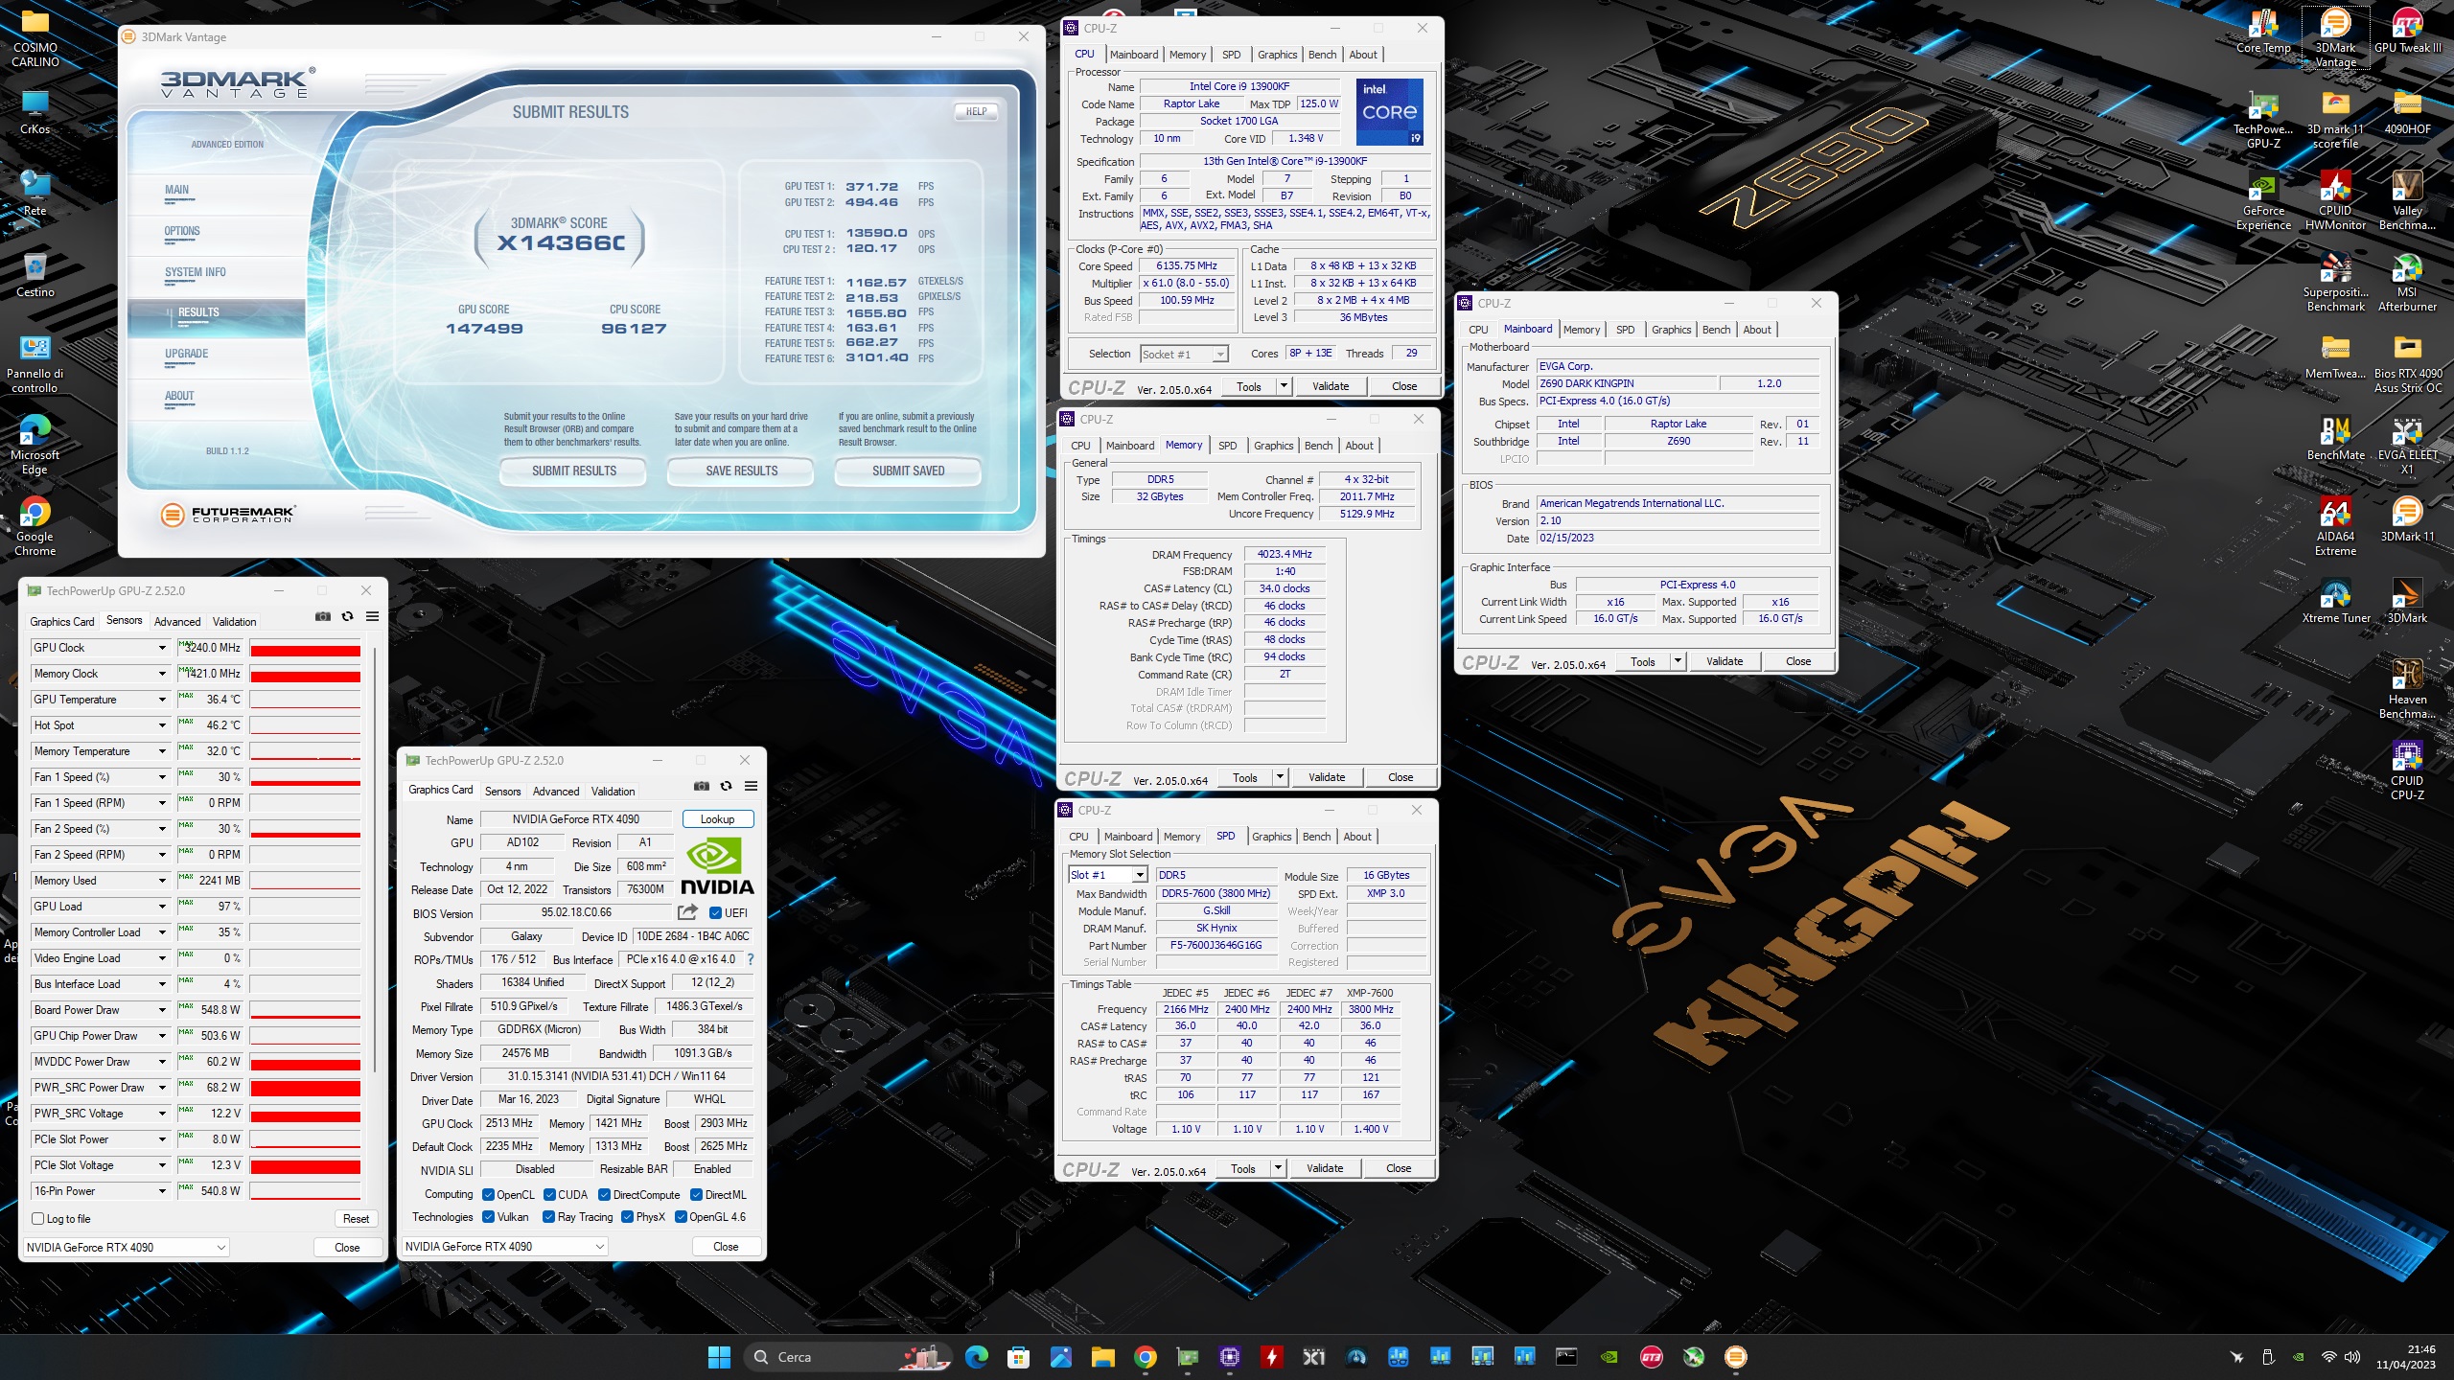Open File Explorer from taskbar

1102,1357
